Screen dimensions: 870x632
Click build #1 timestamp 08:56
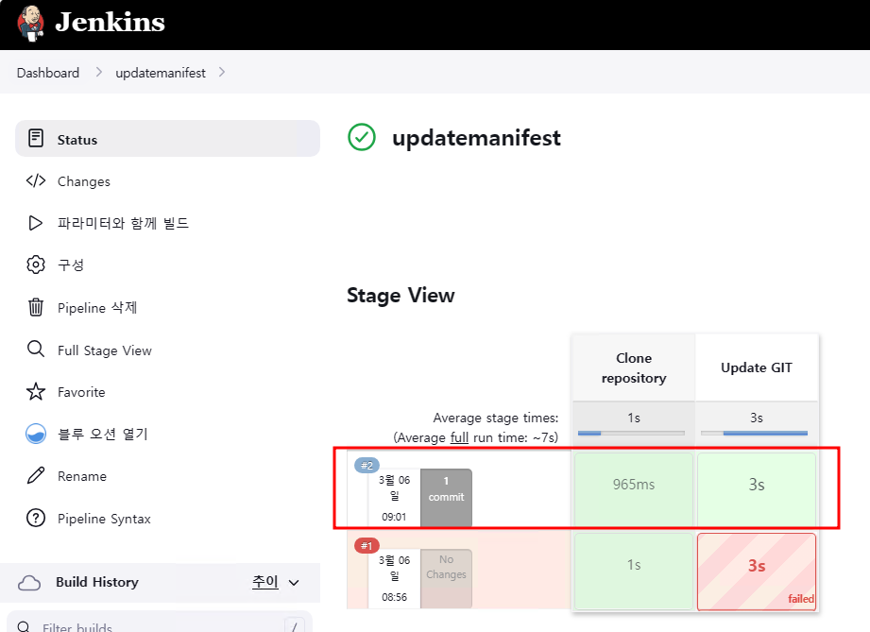coord(394,597)
